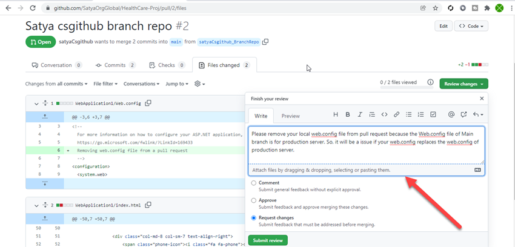Image resolution: width=515 pixels, height=247 pixels.
Task: Insert code formatting in the review editor
Action: point(384,114)
